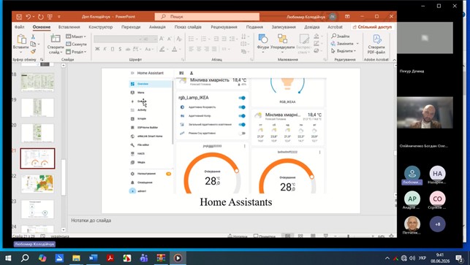This screenshot has height=265, width=470.
Task: Open the Файл menu tab
Action: (20, 27)
